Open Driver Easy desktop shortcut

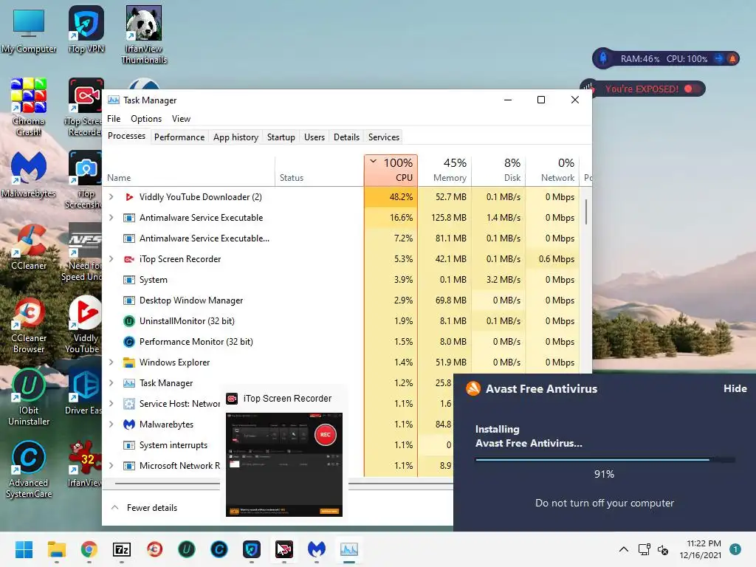[x=85, y=391]
